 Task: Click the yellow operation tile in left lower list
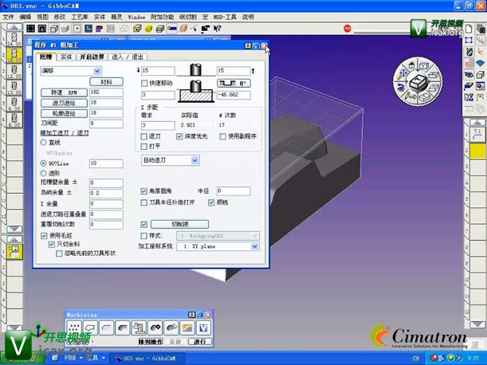pyautogui.click(x=14, y=251)
